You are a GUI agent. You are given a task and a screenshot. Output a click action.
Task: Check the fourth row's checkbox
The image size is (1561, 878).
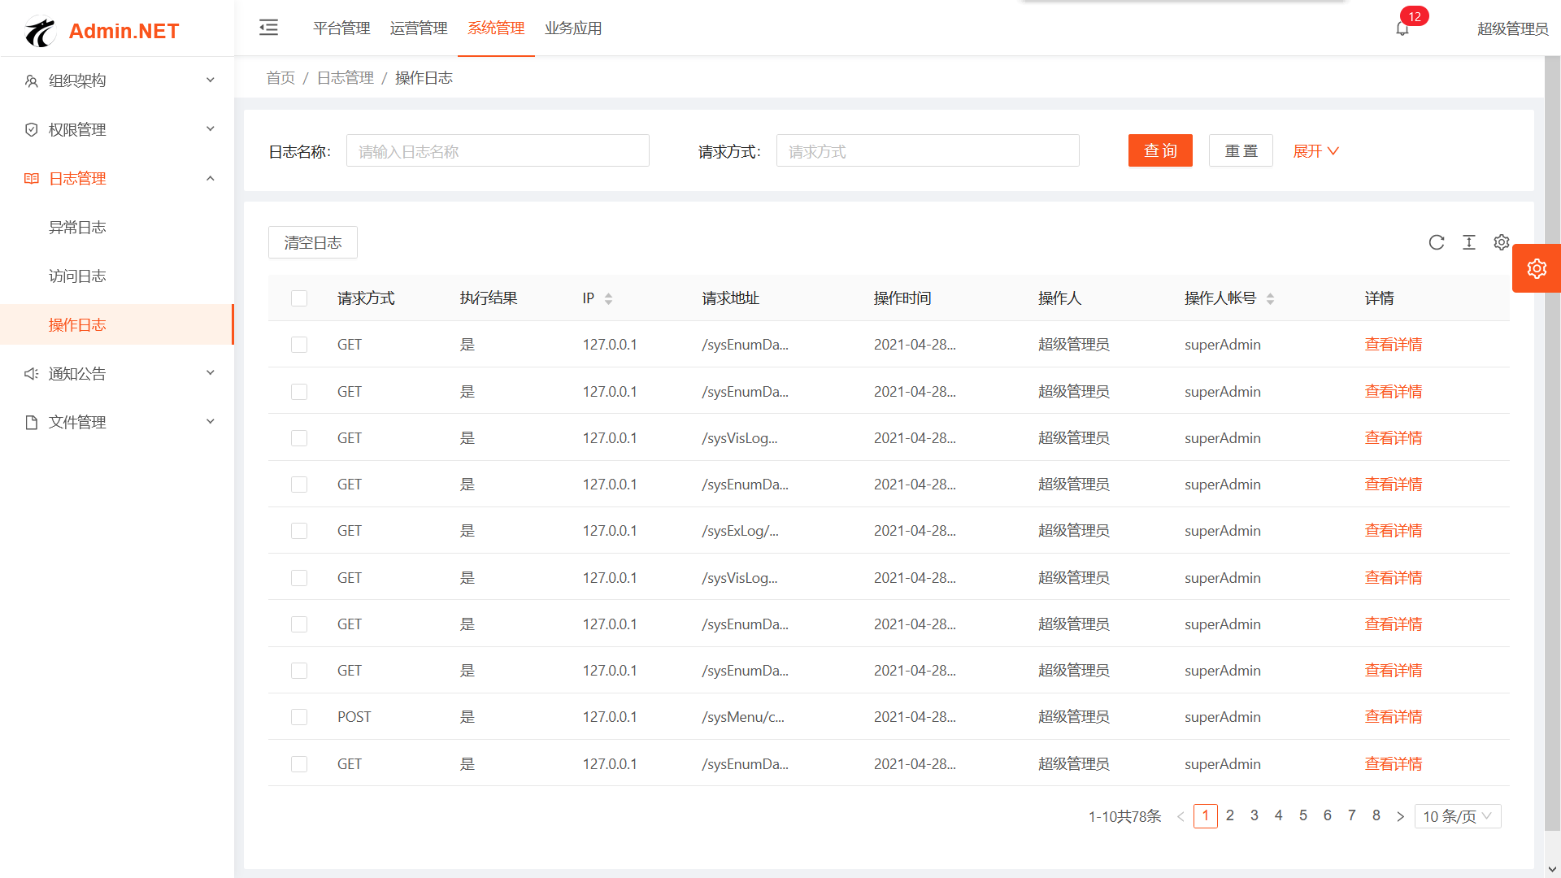point(299,485)
